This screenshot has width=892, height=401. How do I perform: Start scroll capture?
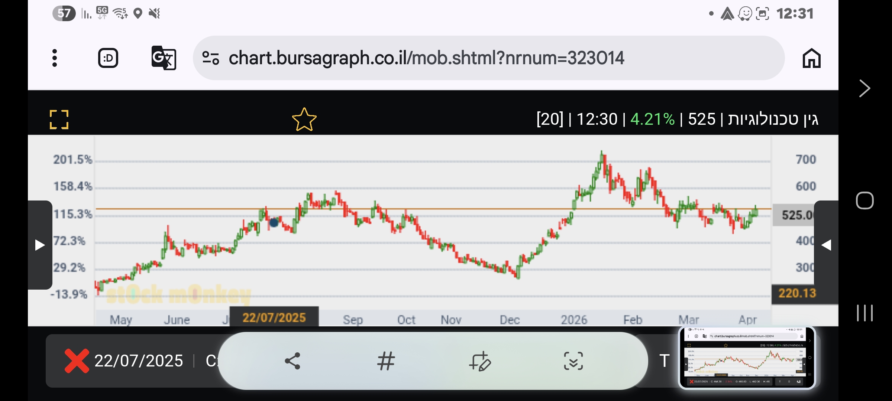[573, 361]
